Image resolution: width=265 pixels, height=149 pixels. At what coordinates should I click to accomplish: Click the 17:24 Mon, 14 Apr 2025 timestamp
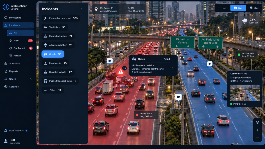136,9
